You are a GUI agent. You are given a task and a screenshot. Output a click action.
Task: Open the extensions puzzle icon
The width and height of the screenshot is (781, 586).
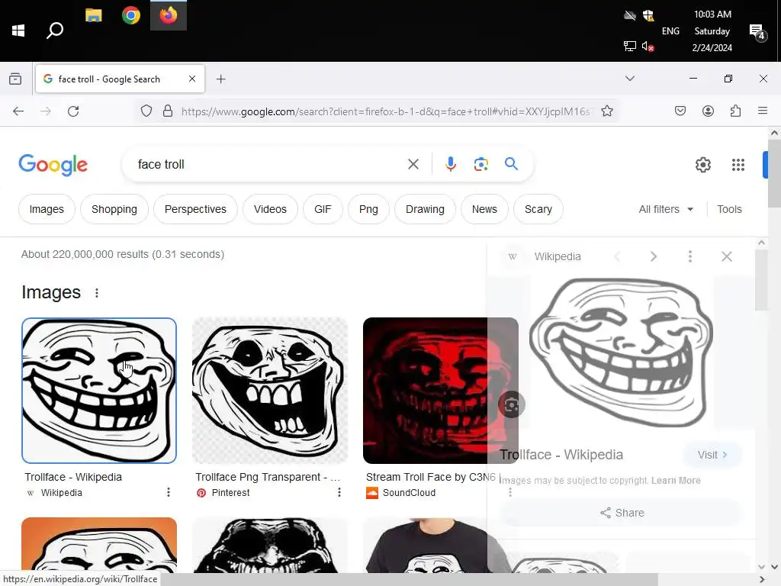point(735,111)
